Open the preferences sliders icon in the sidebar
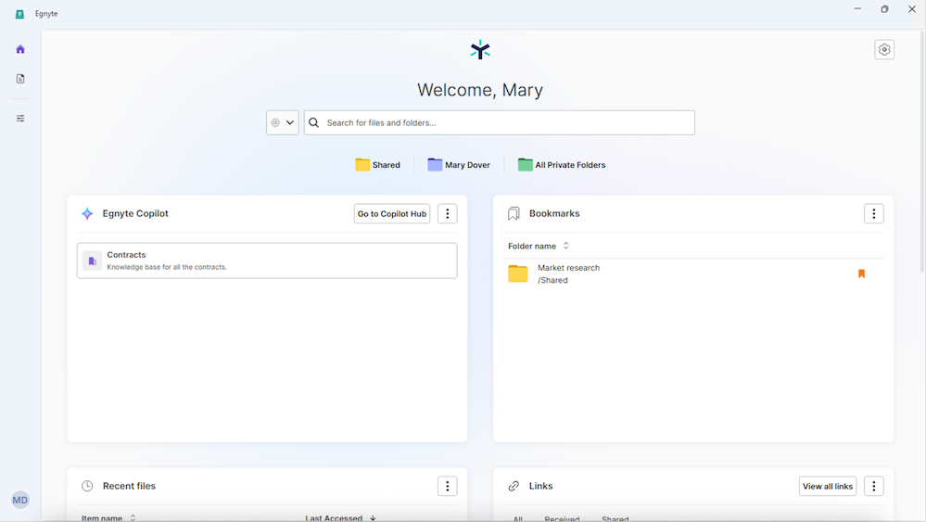Screen dimensions: 926x522 click(20, 118)
